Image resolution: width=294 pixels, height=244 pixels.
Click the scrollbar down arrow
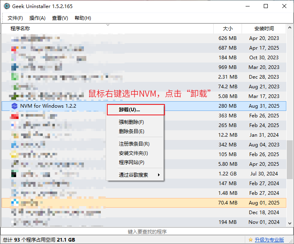(290, 223)
